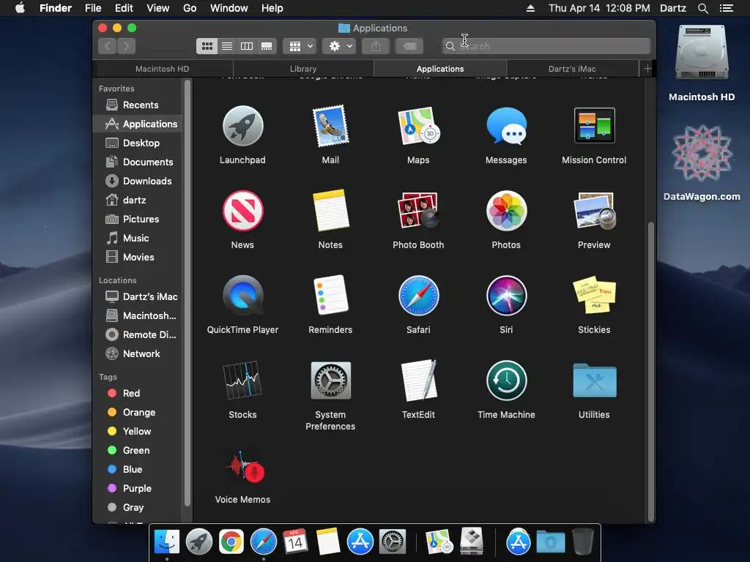Open the Window menu

(229, 8)
